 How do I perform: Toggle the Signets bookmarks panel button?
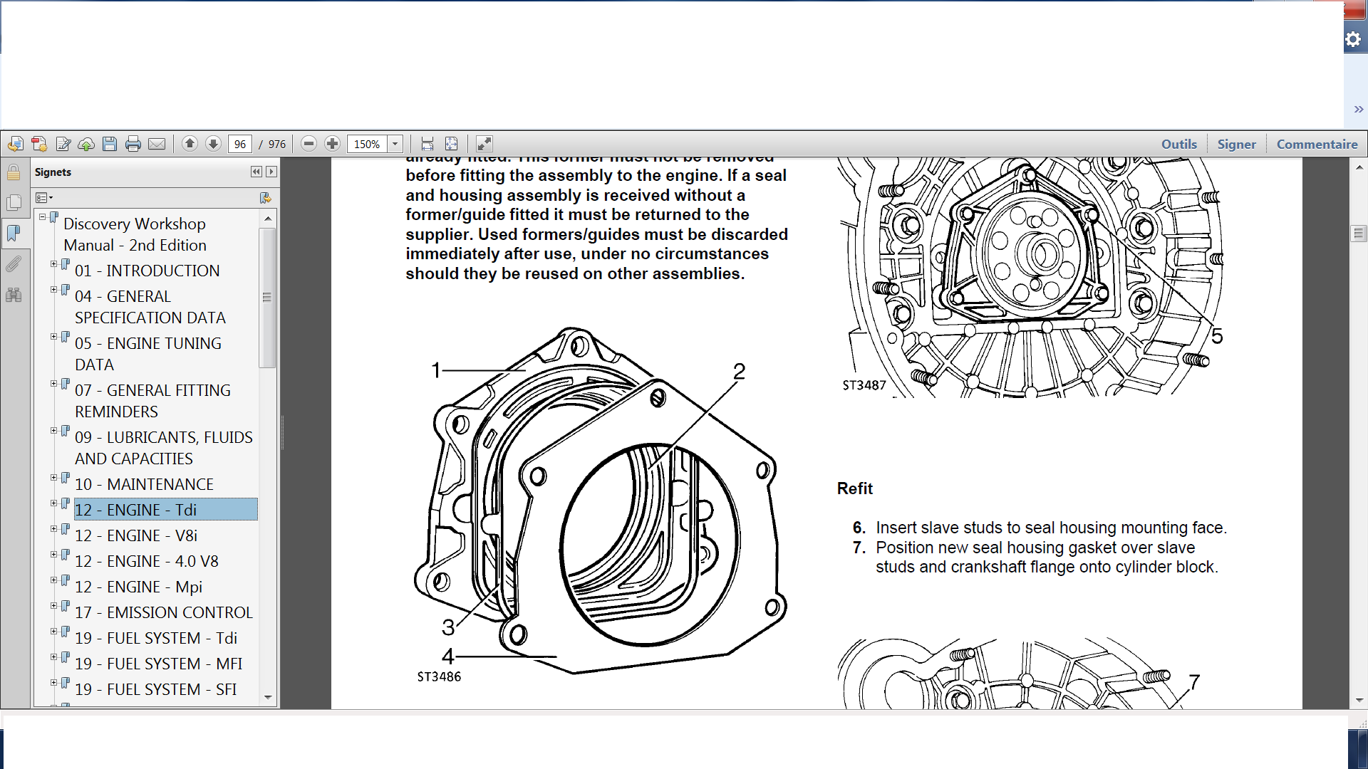click(14, 233)
